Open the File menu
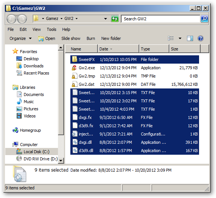216x198 pixels. (11, 29)
